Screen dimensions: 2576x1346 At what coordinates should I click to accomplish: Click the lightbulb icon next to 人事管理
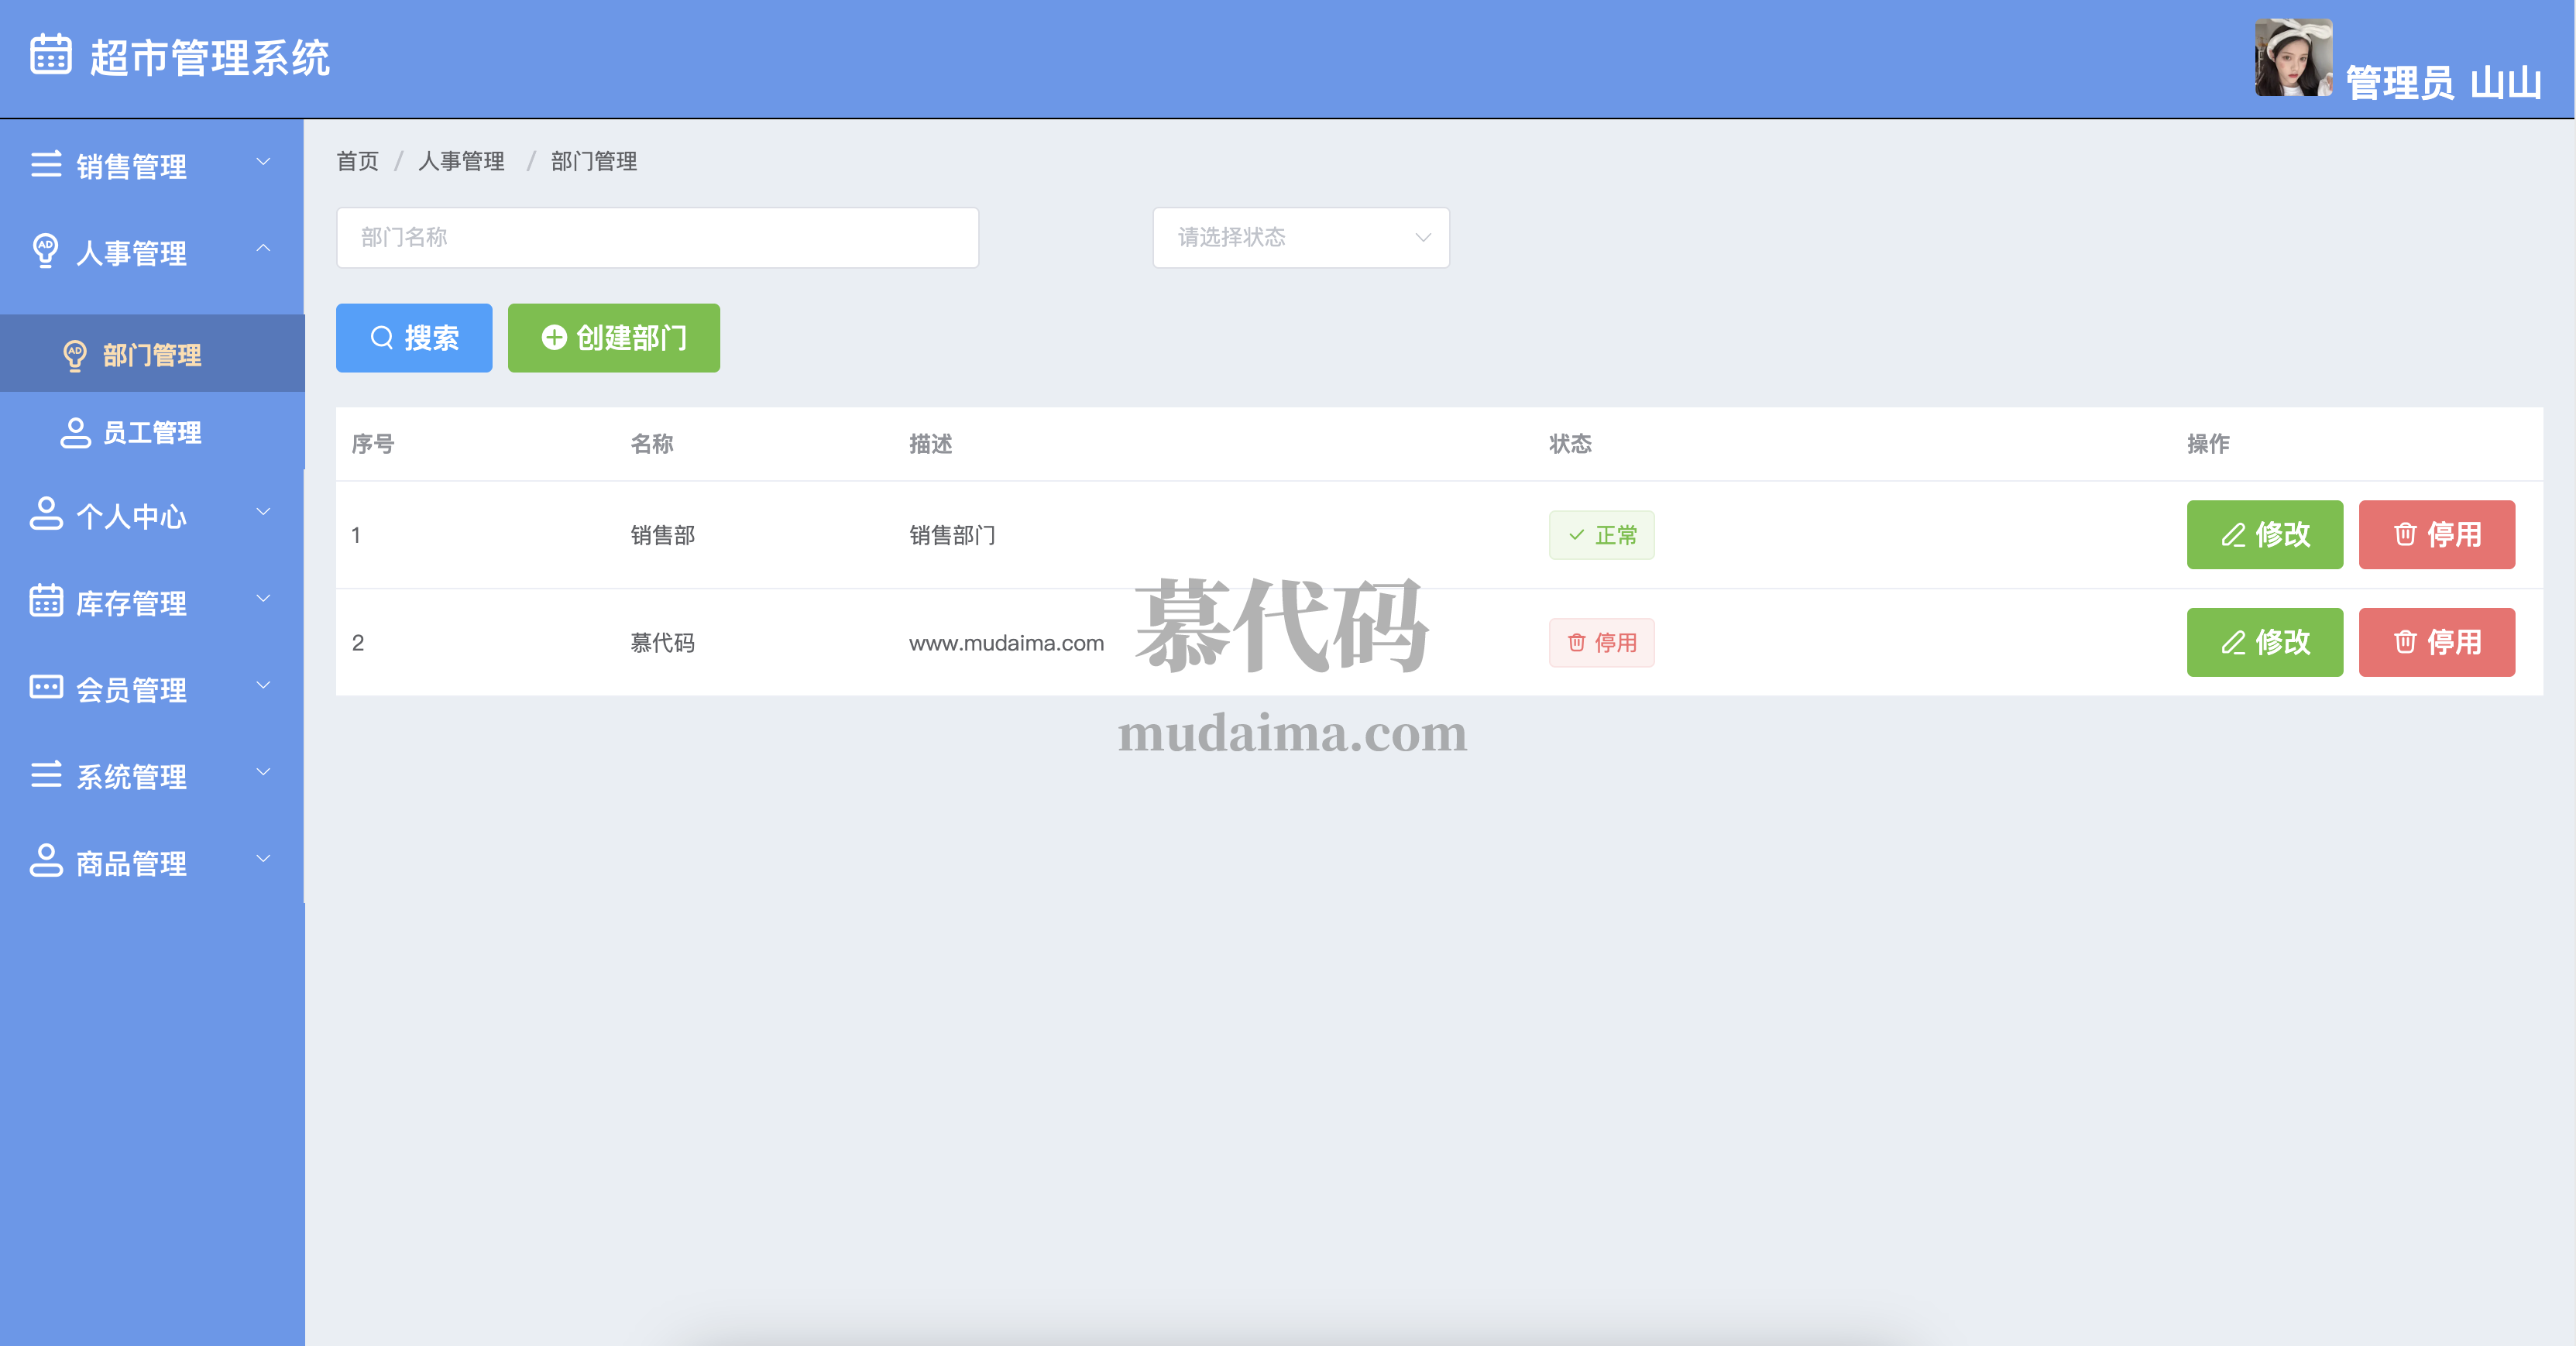(x=45, y=250)
